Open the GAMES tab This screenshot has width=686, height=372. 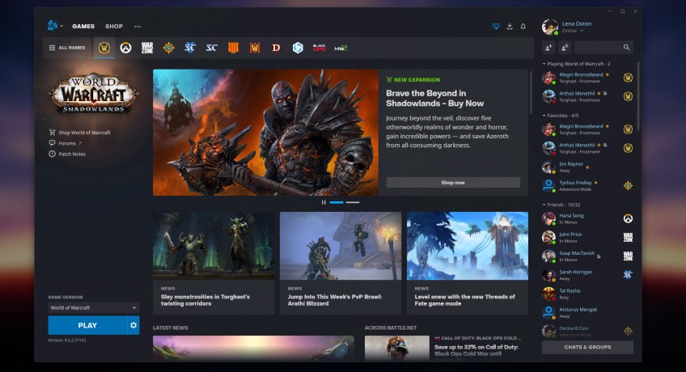click(x=83, y=26)
